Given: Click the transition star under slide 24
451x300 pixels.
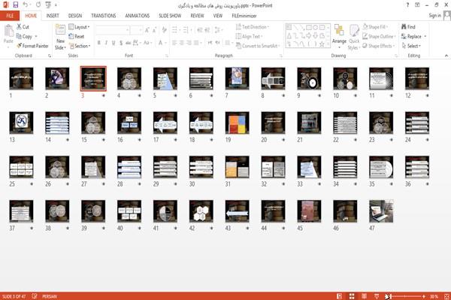Looking at the screenshot, I should 427,140.
